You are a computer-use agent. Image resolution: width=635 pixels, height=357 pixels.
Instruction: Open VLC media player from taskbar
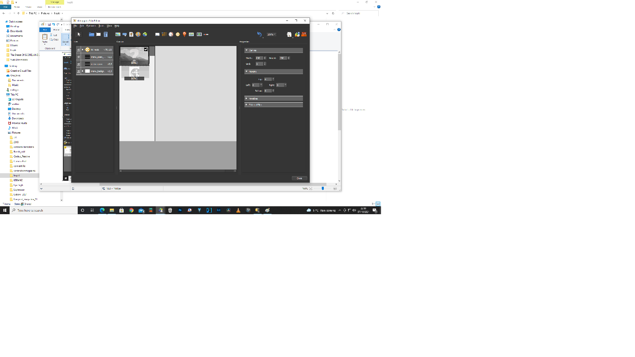pyautogui.click(x=238, y=210)
